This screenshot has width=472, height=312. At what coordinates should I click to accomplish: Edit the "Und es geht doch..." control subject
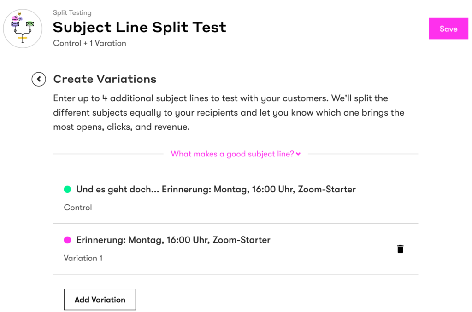(216, 189)
